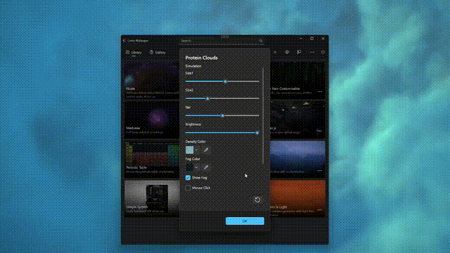This screenshot has height=253, width=450.
Task: Minimize the Lively Wallpaper window
Action: tap(301, 39)
